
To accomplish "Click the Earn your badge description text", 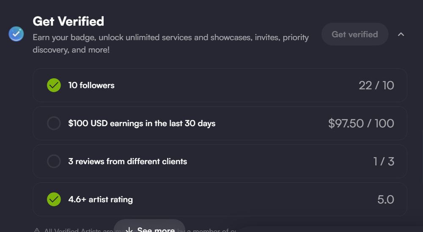I will [171, 43].
